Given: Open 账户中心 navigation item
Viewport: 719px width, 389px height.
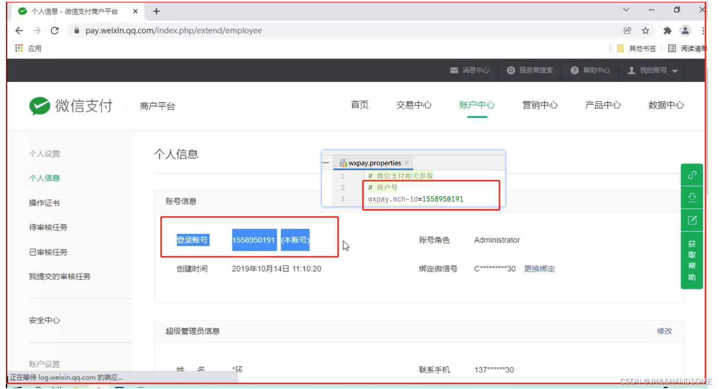Looking at the screenshot, I should (477, 105).
